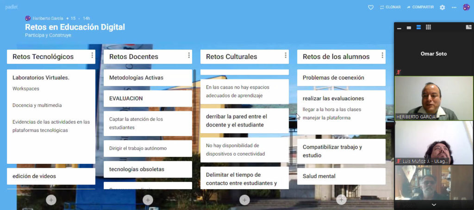Select Heriberto Garcia's video thumbnail

point(434,98)
